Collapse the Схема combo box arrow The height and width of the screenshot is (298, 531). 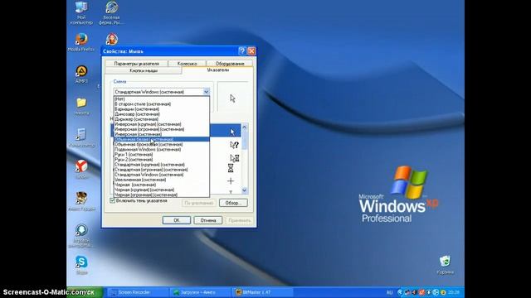(207, 92)
